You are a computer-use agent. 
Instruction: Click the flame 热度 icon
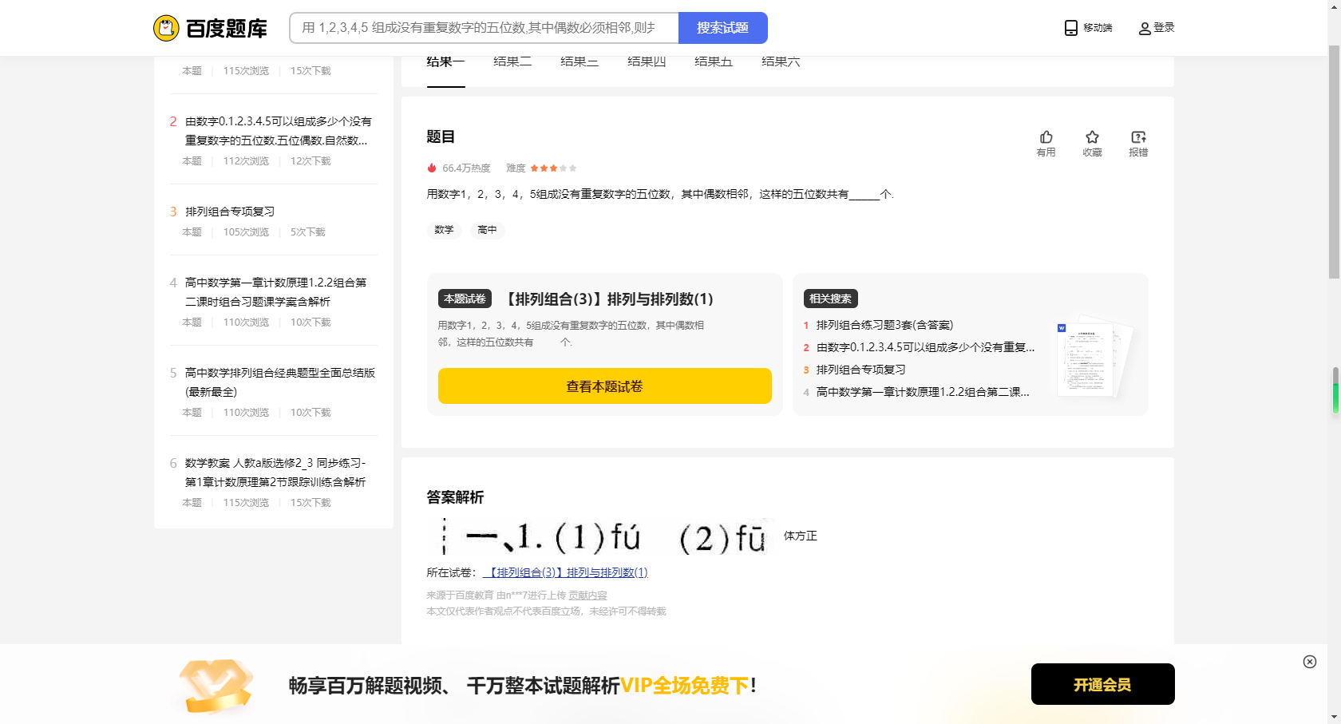pyautogui.click(x=432, y=168)
